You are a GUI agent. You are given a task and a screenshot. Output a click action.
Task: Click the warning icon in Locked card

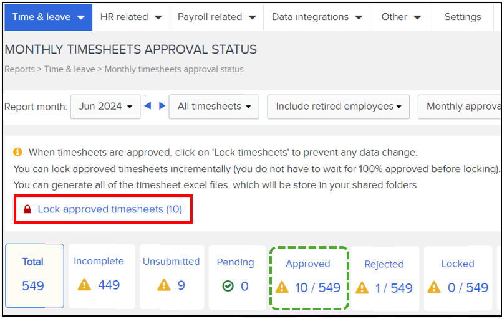click(434, 288)
